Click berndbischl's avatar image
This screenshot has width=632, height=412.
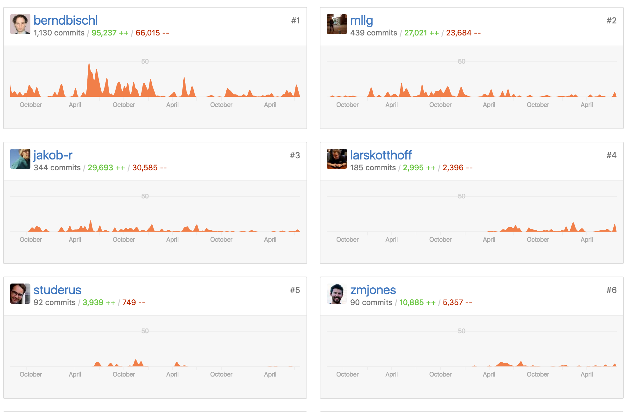[x=20, y=24]
